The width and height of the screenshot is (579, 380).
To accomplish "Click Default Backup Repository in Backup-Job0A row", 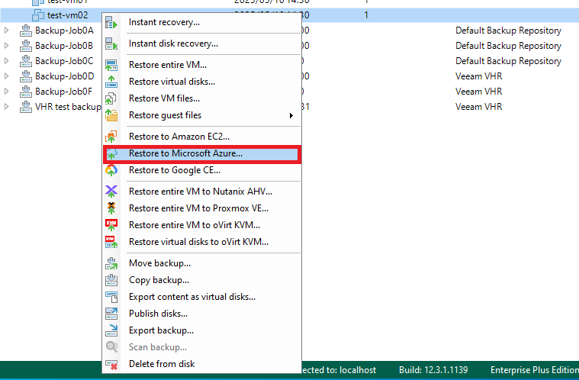I will 509,31.
